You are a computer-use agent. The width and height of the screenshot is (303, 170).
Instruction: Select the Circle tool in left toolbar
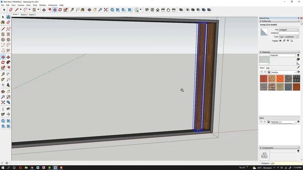point(3,40)
